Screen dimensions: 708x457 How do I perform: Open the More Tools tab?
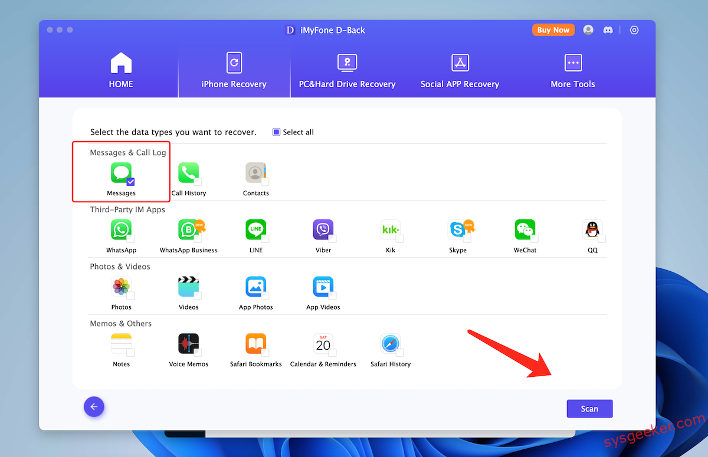click(573, 71)
